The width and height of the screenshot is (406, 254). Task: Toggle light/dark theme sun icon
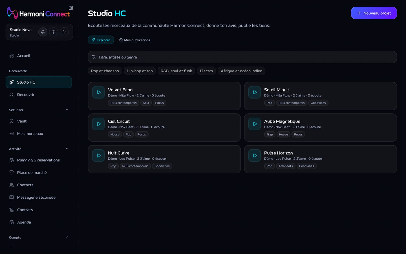tap(54, 32)
